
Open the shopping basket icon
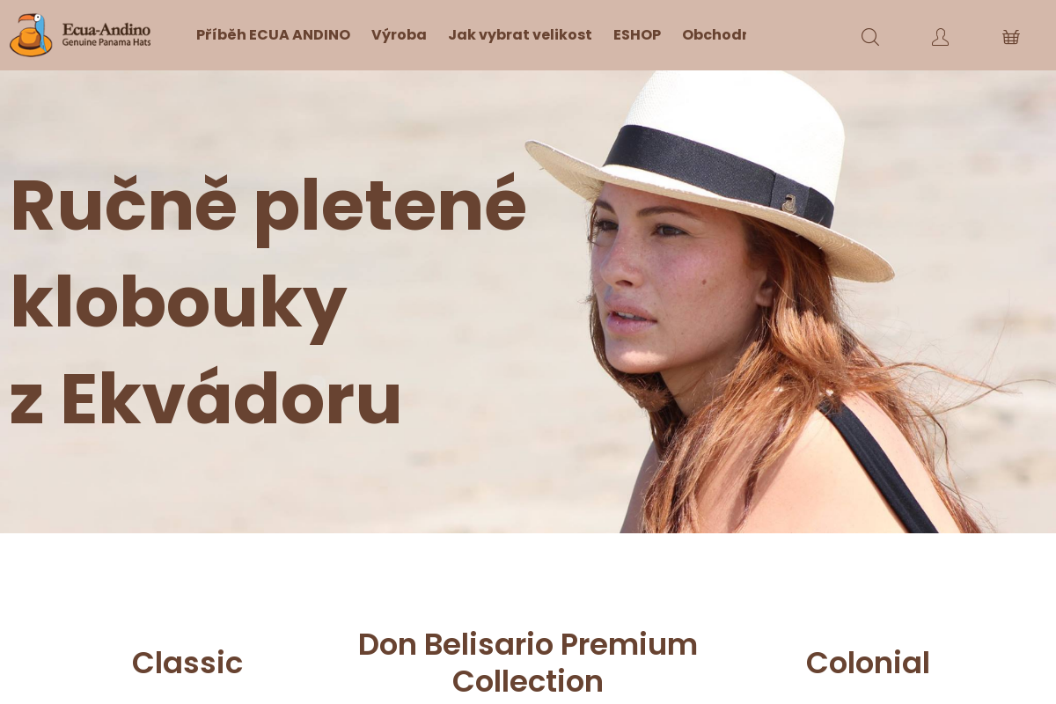pyautogui.click(x=1011, y=37)
